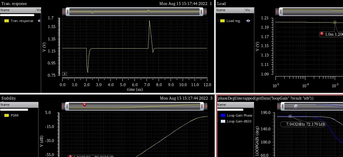The width and height of the screenshot is (343, 157).
Task: Select PSRR trace in legend
Action: point(15,116)
